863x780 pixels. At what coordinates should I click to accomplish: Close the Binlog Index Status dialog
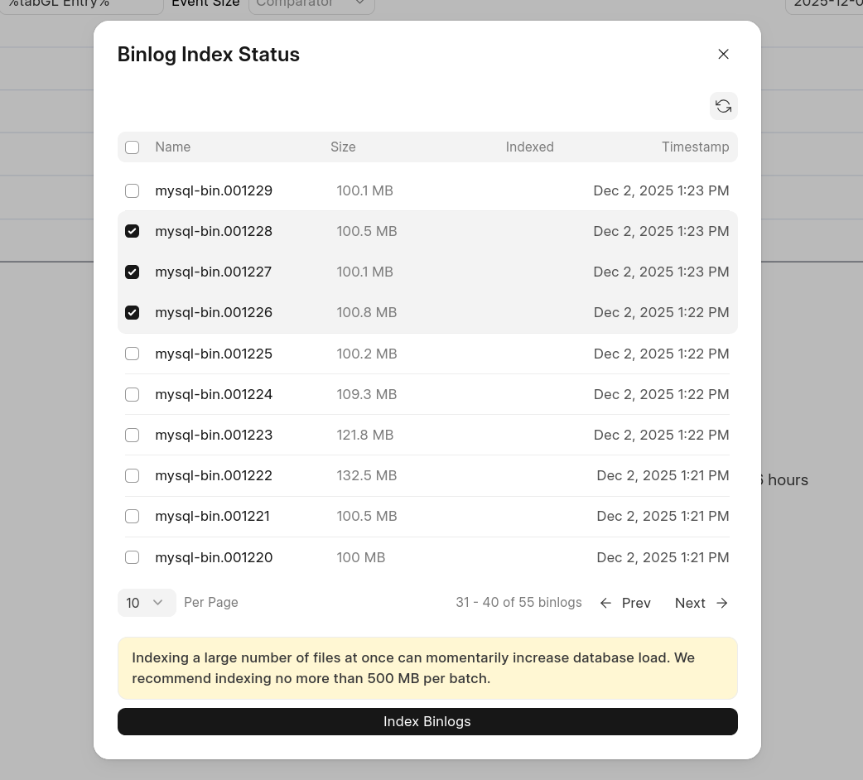[723, 55]
